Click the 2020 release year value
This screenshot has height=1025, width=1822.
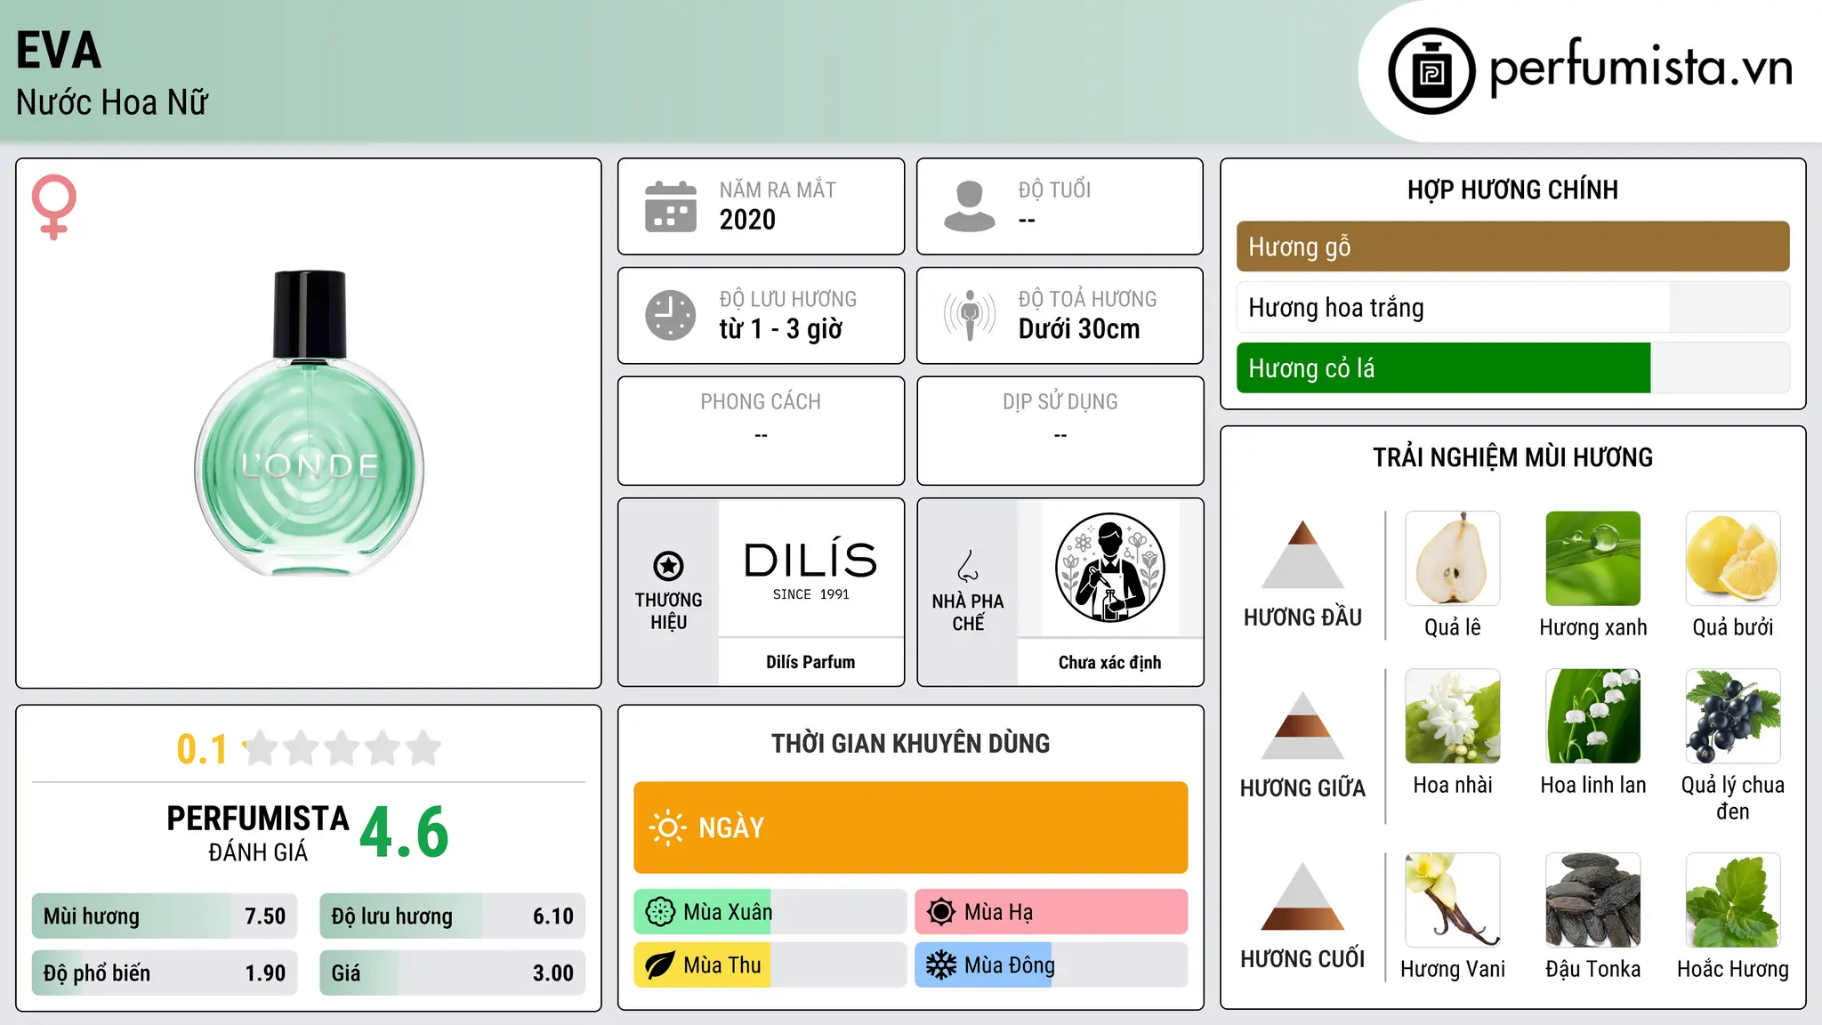click(747, 220)
